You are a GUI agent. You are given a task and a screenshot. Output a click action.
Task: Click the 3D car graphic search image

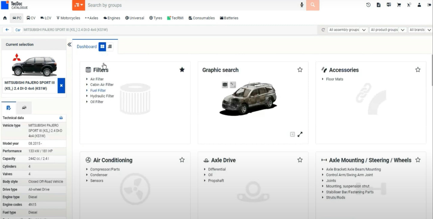(x=248, y=99)
